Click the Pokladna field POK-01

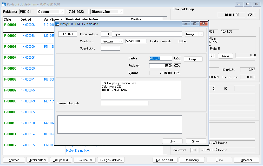[27, 12]
